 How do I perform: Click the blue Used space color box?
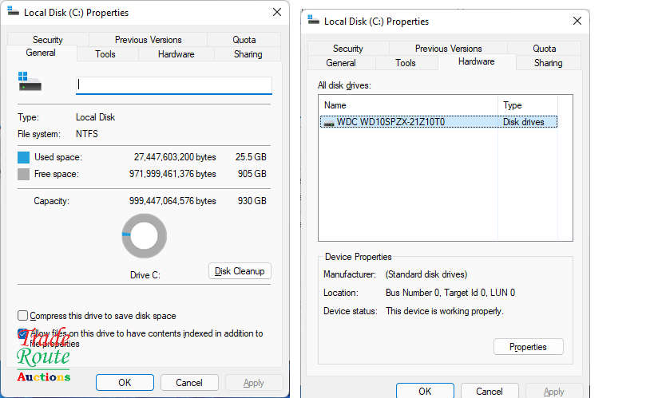24,157
